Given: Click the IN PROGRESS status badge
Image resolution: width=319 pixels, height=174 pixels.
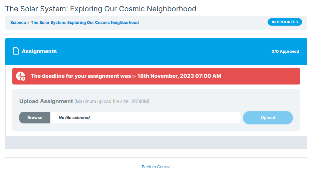Looking at the screenshot, I should [285, 22].
